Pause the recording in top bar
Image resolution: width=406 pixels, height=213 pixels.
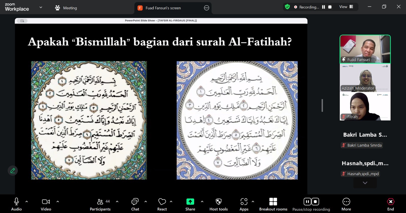[x=324, y=7]
